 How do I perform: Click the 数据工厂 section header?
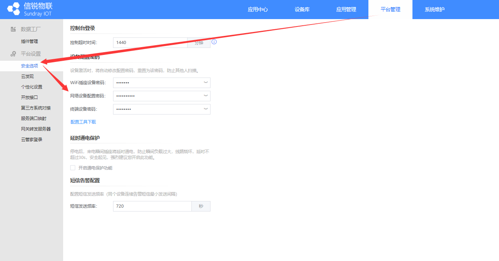click(x=31, y=29)
